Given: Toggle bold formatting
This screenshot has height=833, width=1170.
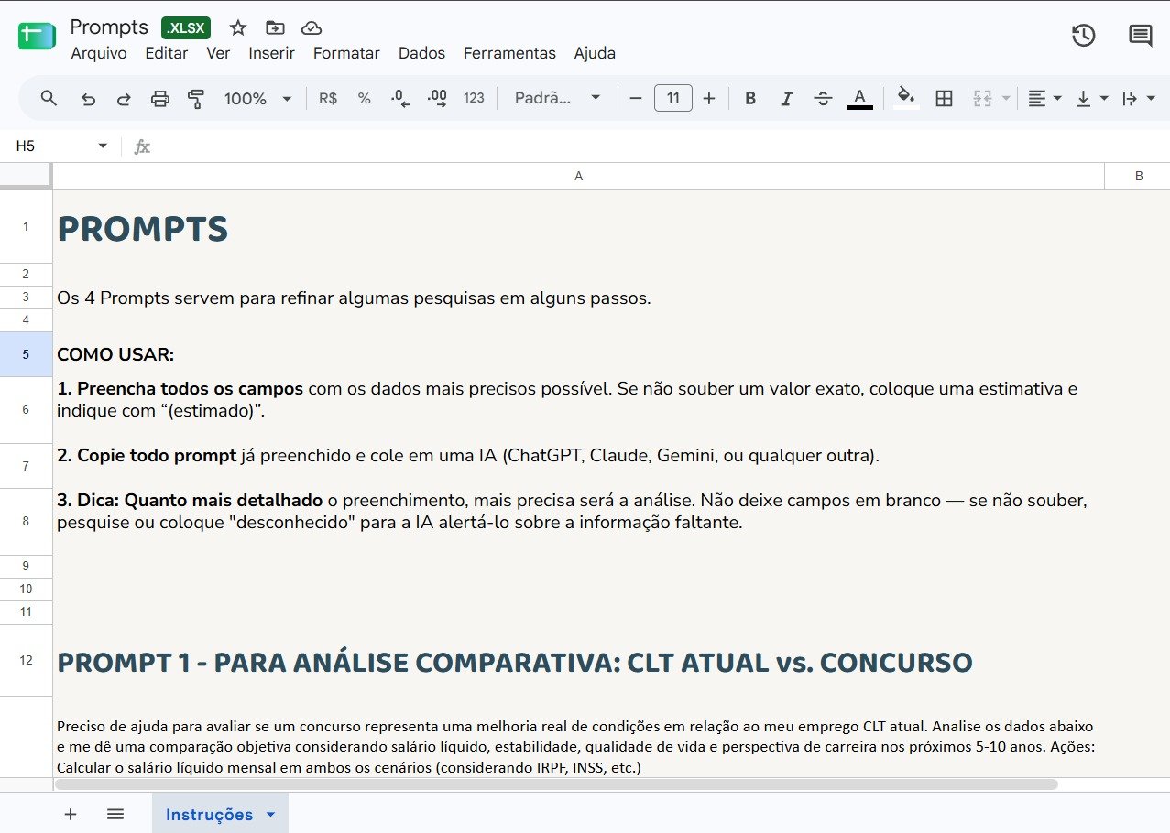Looking at the screenshot, I should 750,98.
